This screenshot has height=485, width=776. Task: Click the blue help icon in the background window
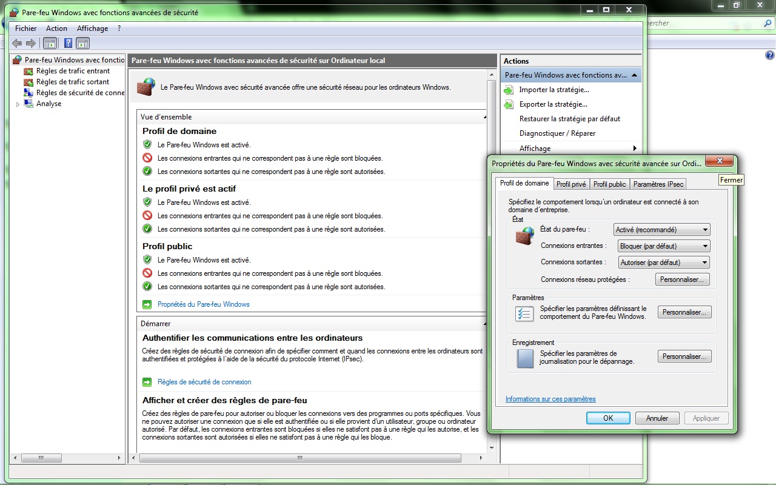770,55
